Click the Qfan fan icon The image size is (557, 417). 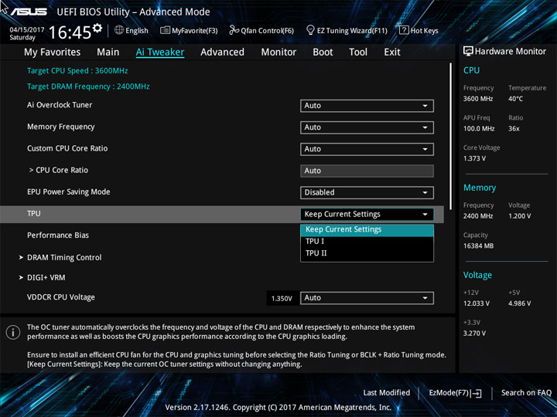pos(234,30)
